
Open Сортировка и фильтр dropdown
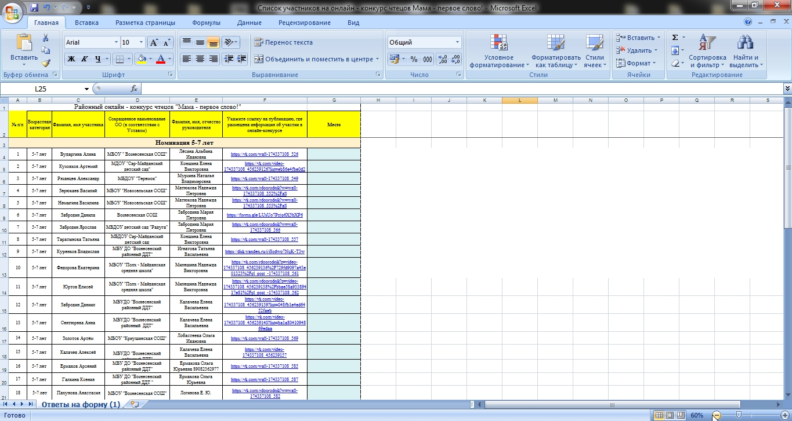point(707,51)
